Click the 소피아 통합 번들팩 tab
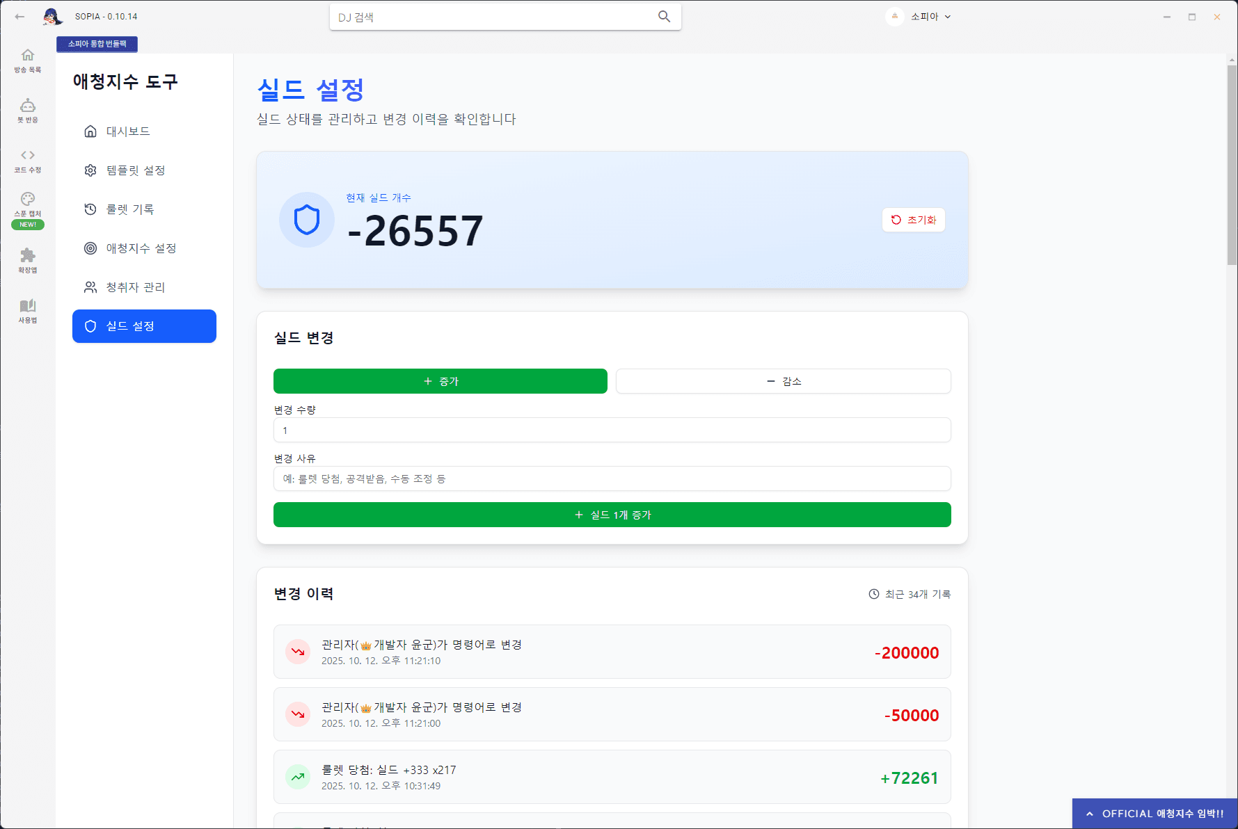This screenshot has width=1238, height=829. point(97,44)
